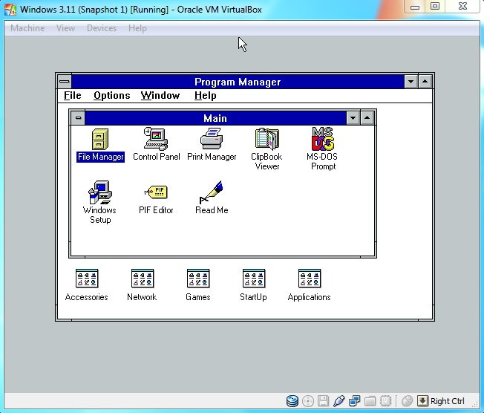Open the VirtualBox Devices menu
Image resolution: width=484 pixels, height=413 pixels.
(x=102, y=28)
